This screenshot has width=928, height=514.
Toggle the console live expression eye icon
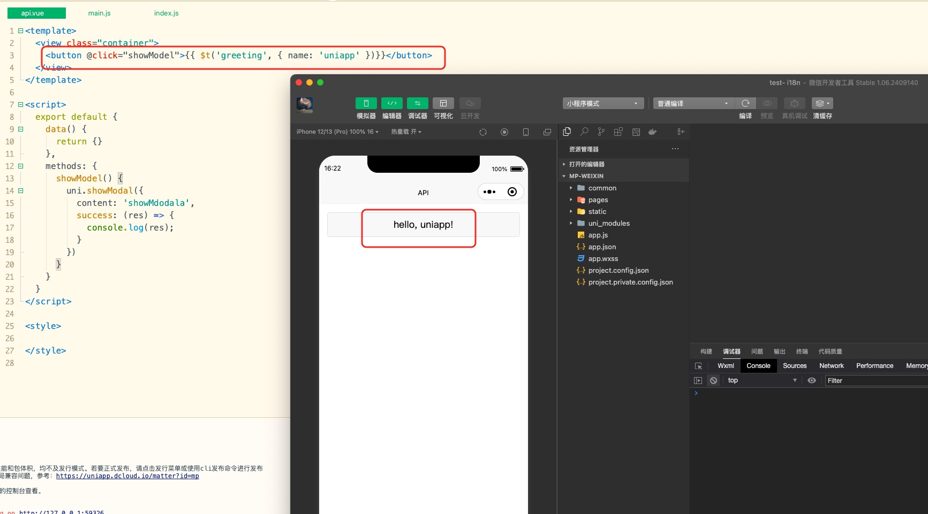pos(812,380)
